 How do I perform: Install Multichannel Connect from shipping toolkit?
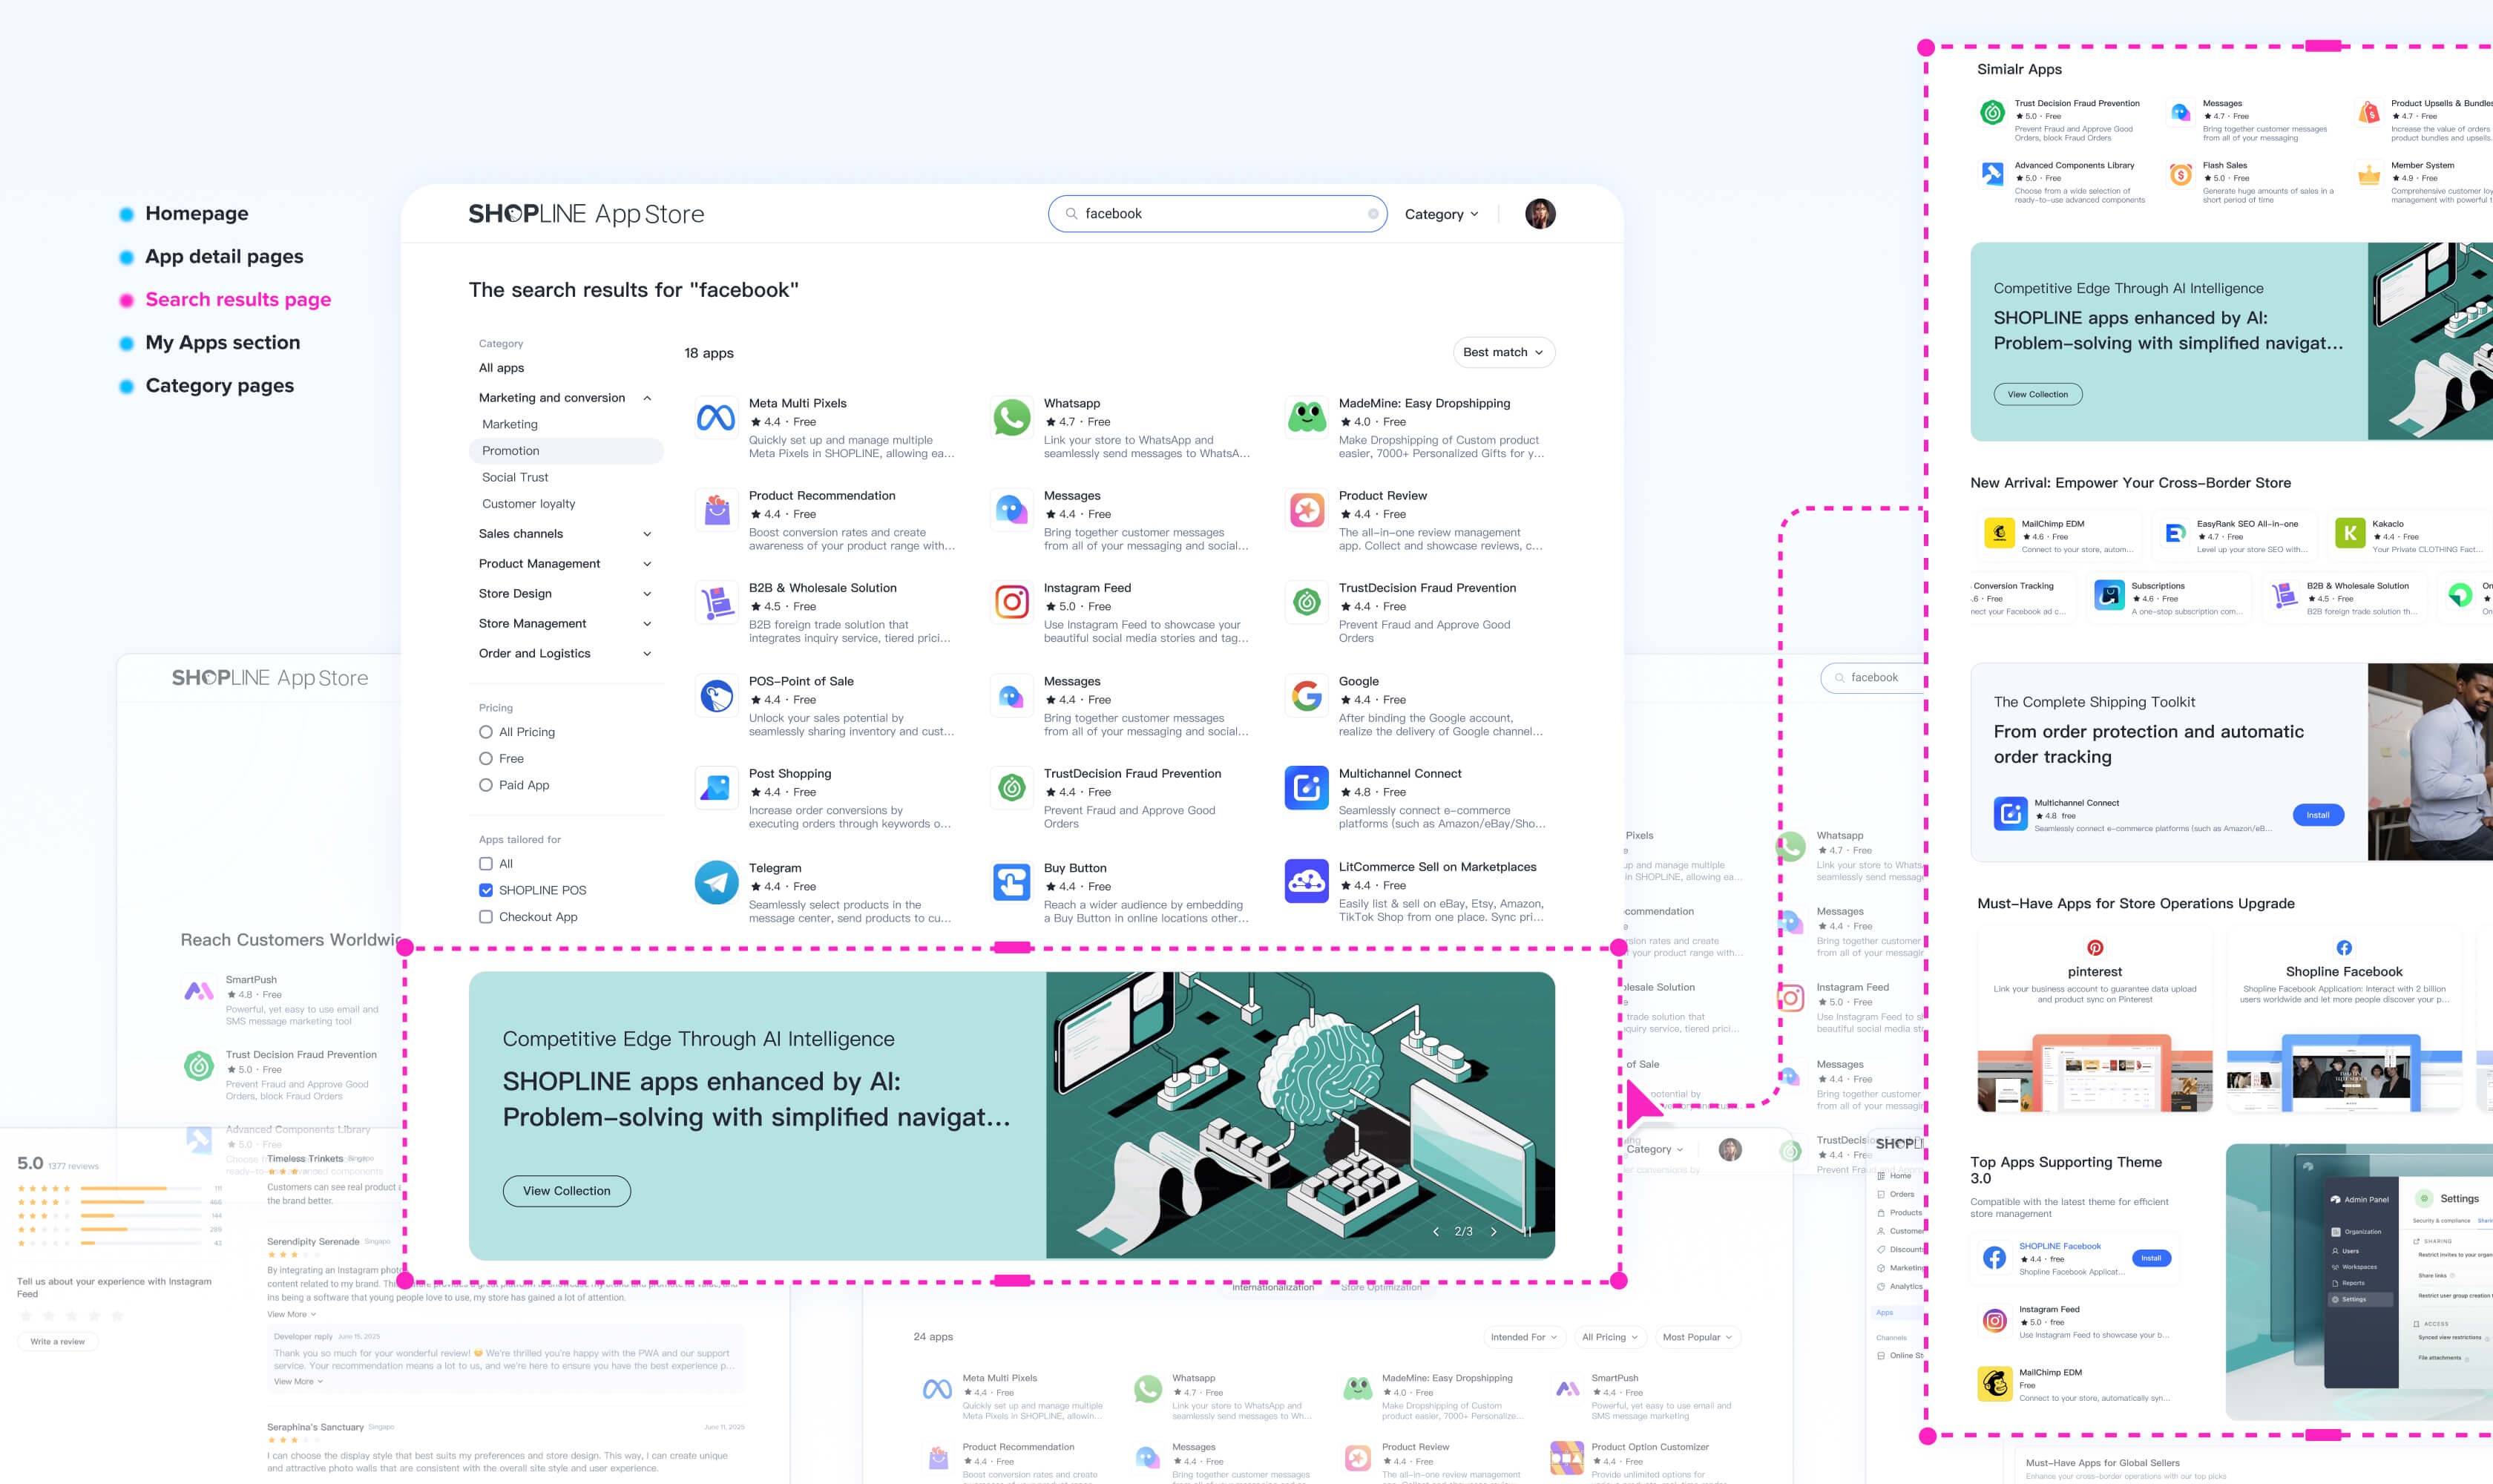click(2317, 815)
